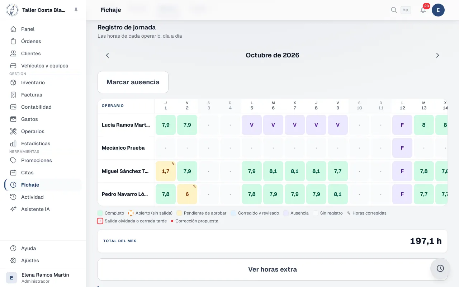This screenshot has height=287, width=459.
Task: Open Ayuda in the sidebar
Action: coord(43,248)
